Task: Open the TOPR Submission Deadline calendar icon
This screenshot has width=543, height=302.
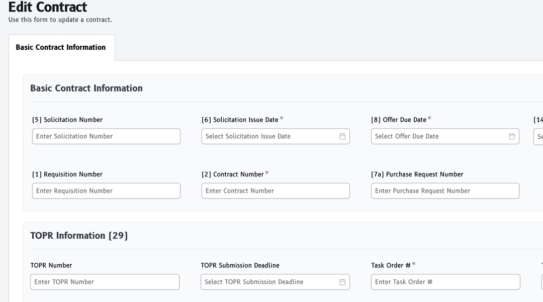Action: pyautogui.click(x=342, y=282)
